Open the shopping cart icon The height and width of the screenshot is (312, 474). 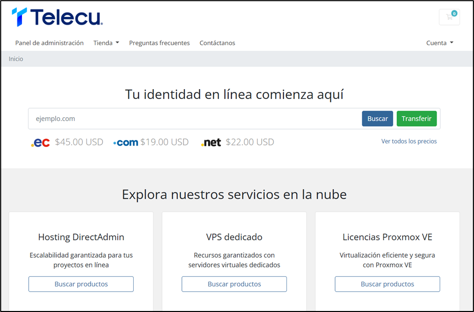coord(449,17)
